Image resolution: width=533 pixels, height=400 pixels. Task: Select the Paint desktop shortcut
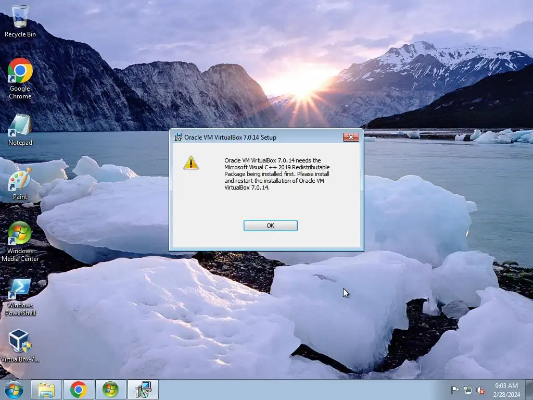tap(20, 184)
